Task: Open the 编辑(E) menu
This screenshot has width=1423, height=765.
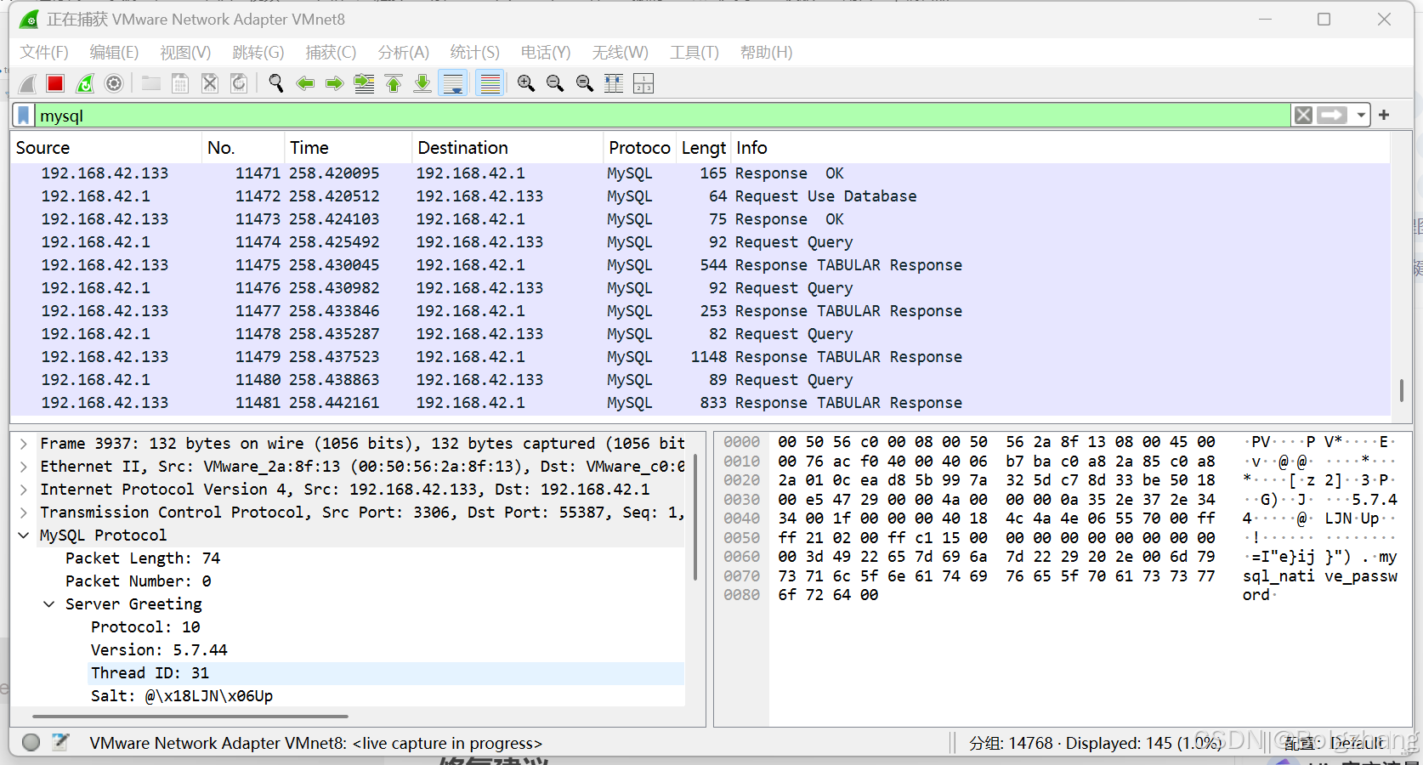Action: click(114, 53)
